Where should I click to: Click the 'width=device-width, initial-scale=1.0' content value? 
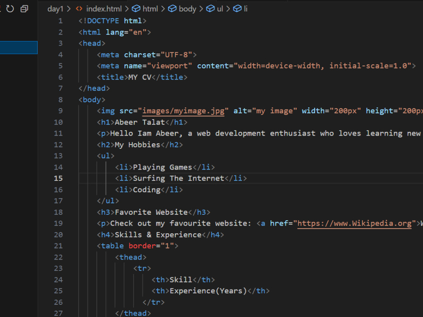pyautogui.click(x=322, y=66)
